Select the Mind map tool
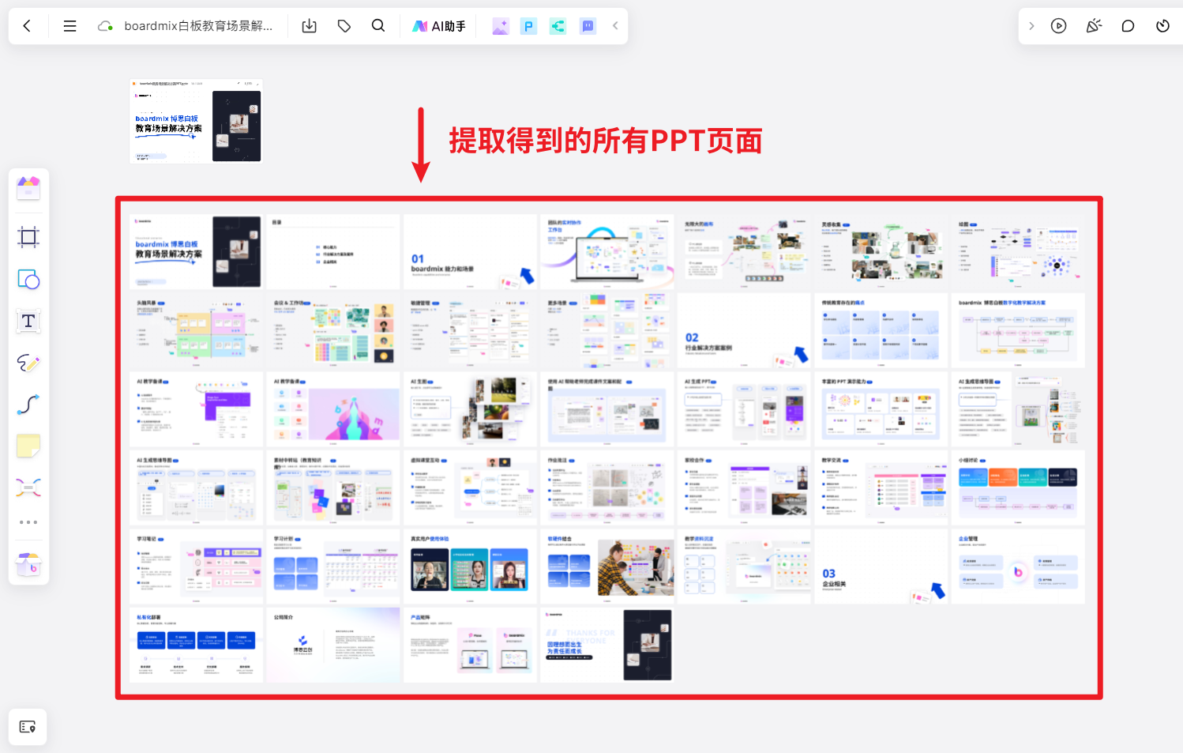Image resolution: width=1183 pixels, height=753 pixels. tap(28, 488)
